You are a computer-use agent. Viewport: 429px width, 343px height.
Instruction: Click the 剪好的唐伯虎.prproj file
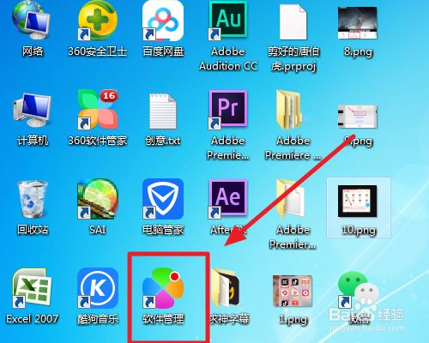point(293,21)
